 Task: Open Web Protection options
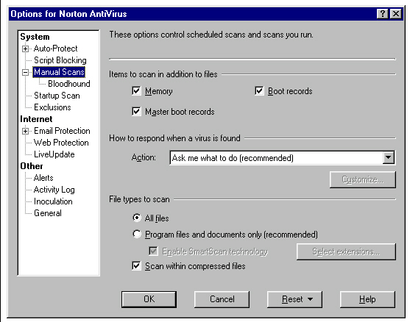tap(61, 143)
